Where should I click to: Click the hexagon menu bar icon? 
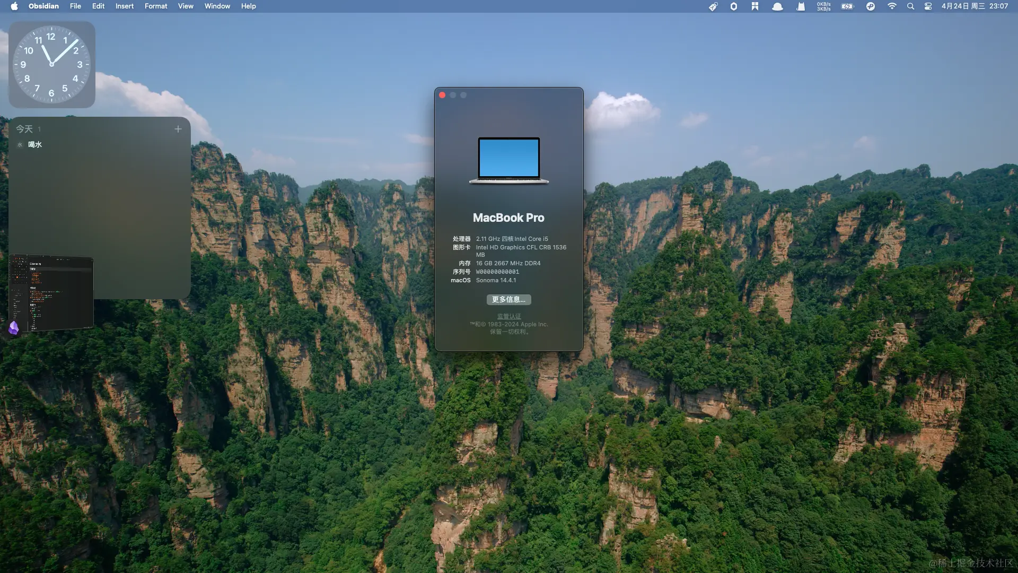coord(734,6)
